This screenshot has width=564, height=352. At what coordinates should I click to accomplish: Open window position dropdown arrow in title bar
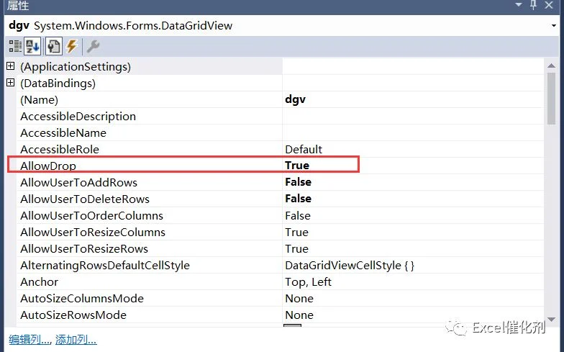click(518, 4)
